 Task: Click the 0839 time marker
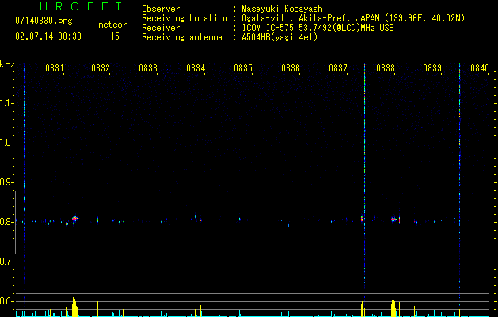[432, 68]
